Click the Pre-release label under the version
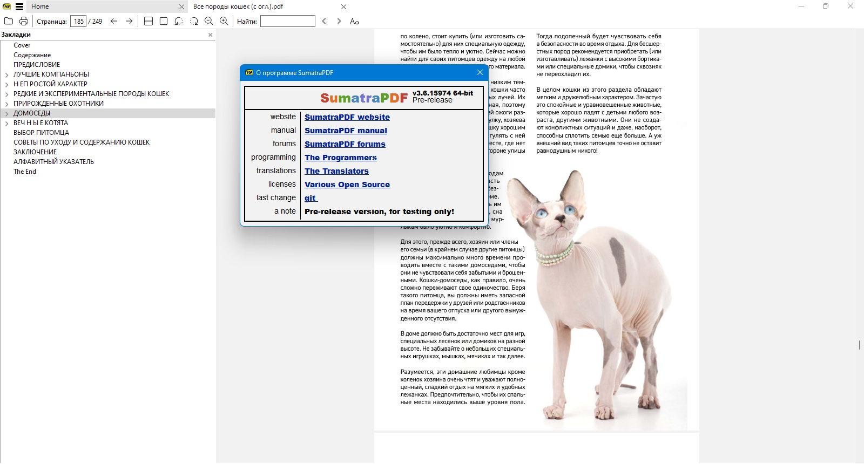 pyautogui.click(x=433, y=100)
